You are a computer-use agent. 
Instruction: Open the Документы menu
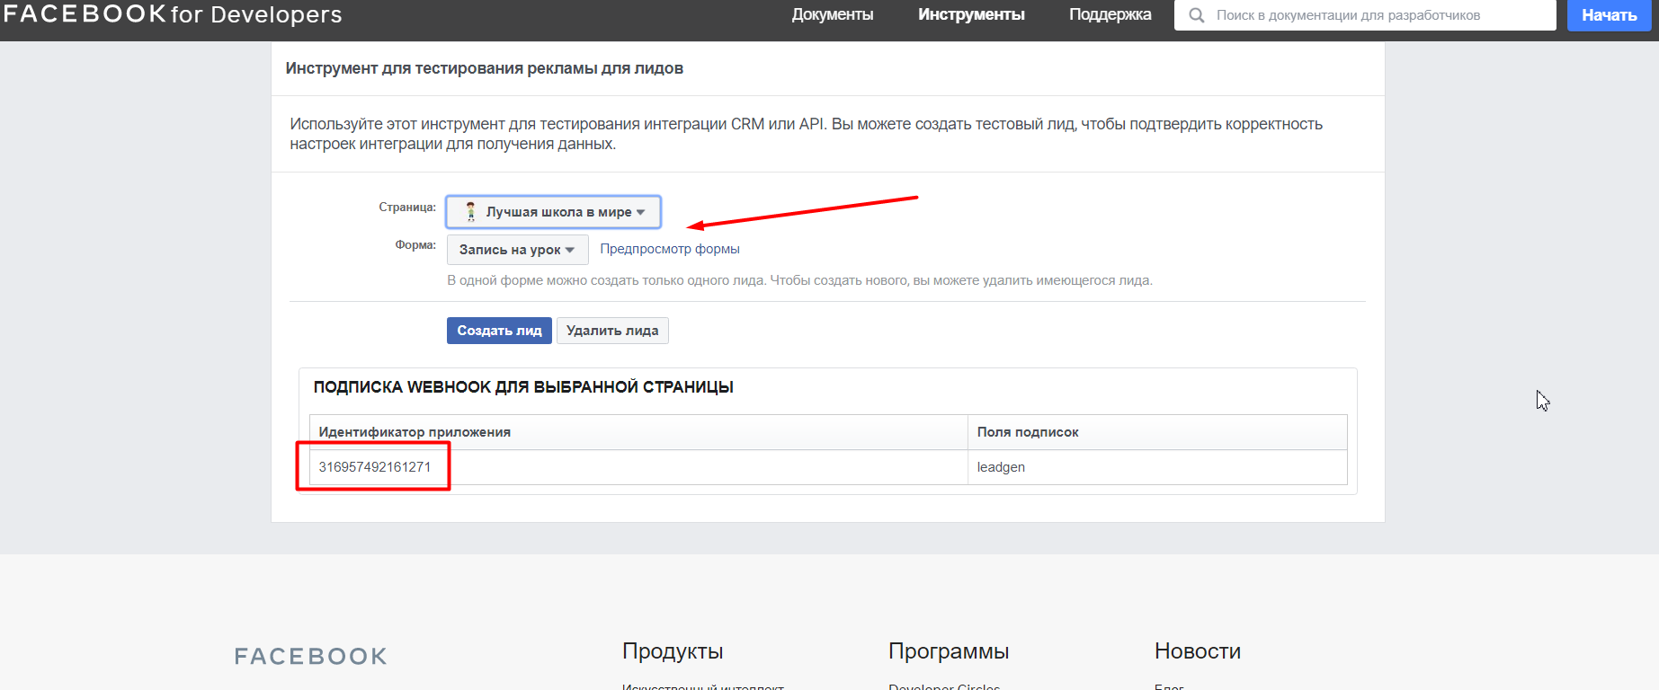[x=833, y=15]
